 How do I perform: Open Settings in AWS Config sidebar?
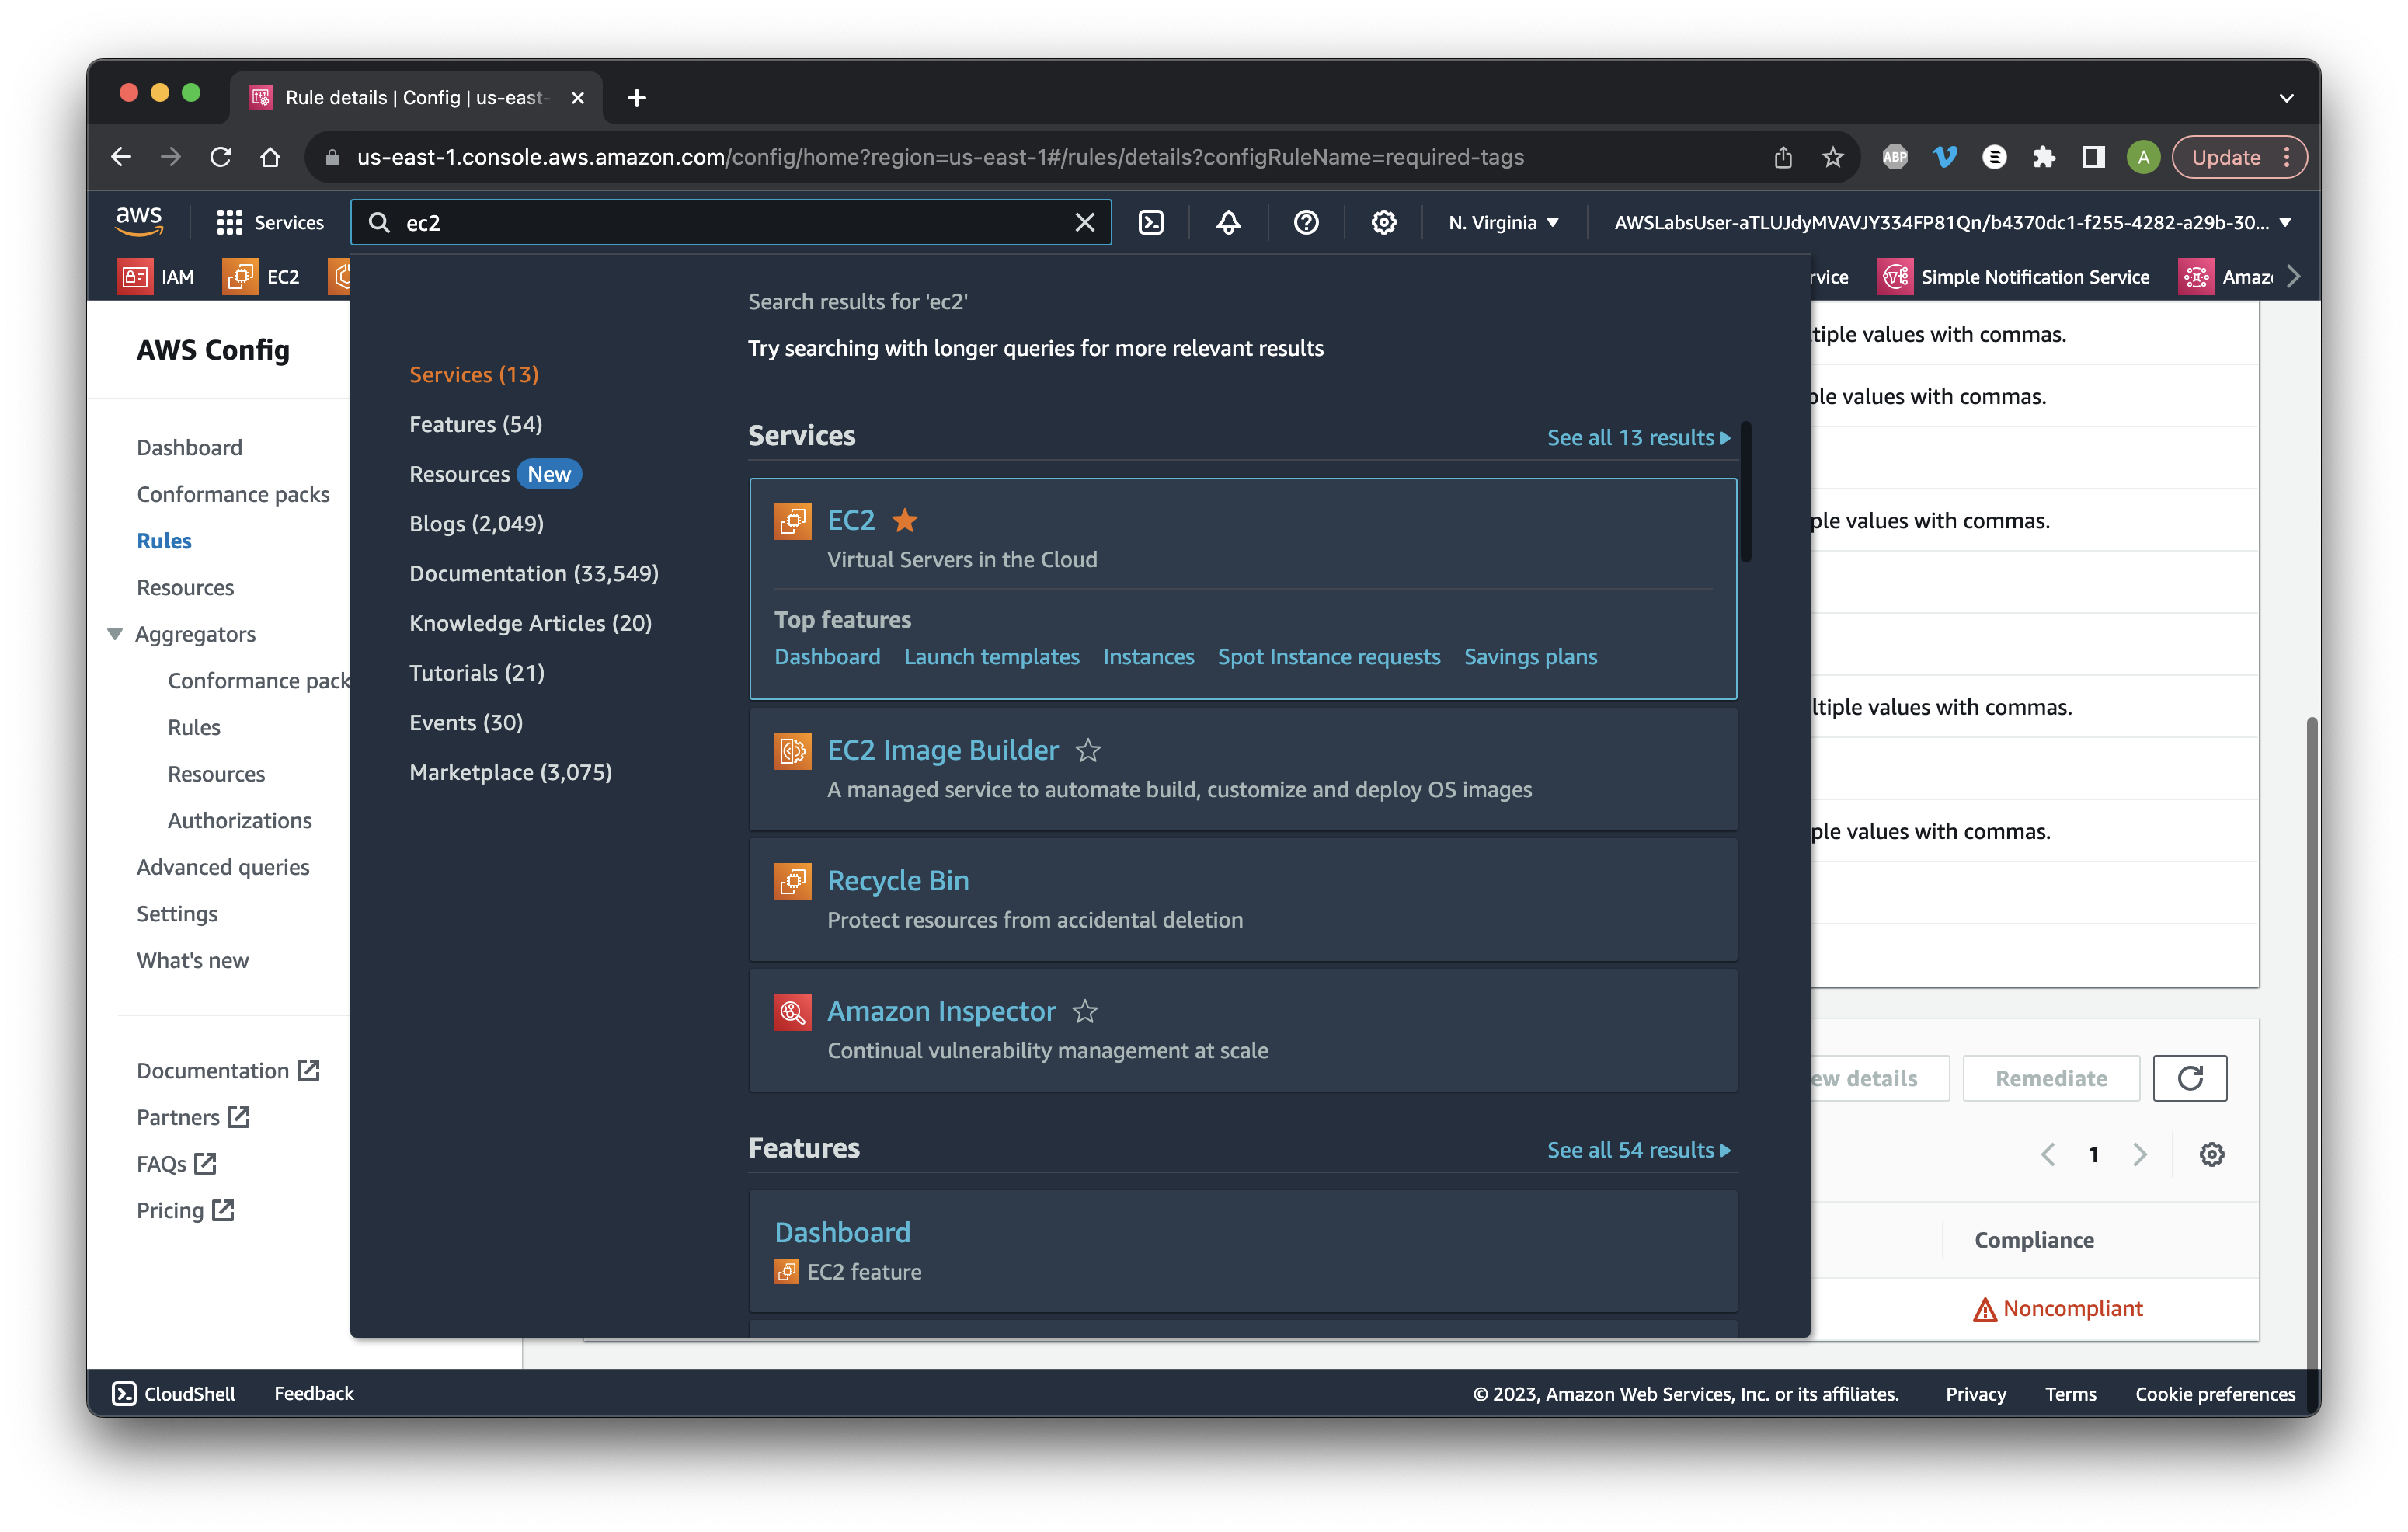177,914
